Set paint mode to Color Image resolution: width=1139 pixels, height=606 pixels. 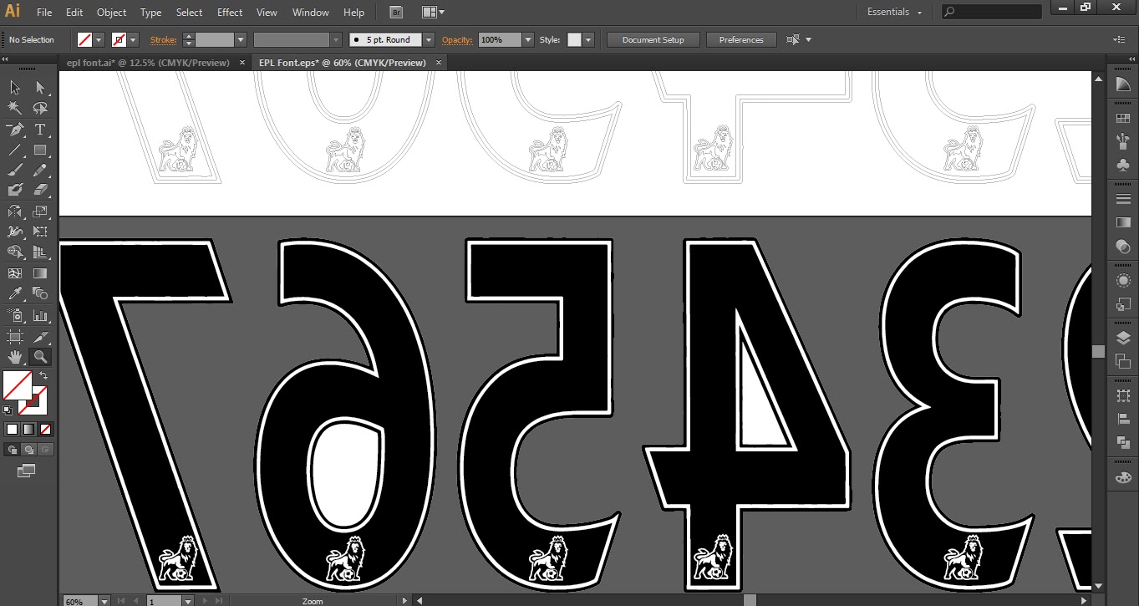click(x=12, y=429)
